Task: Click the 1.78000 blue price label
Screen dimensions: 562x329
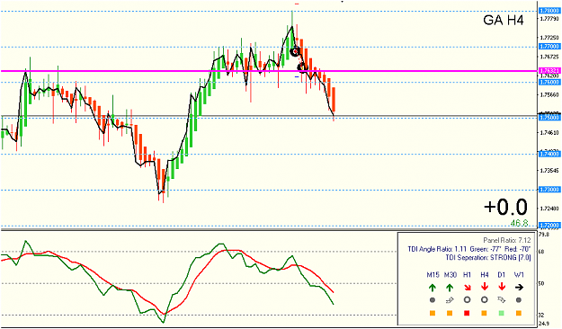Action: pyautogui.click(x=549, y=11)
